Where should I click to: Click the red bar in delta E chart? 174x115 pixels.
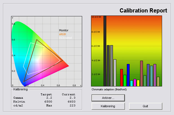point(122,78)
